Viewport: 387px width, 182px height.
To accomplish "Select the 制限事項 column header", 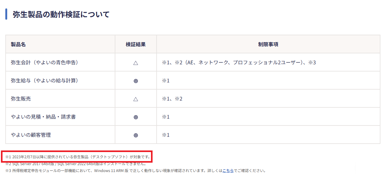I will 268,44.
